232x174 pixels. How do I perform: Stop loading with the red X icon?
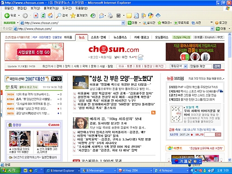pyautogui.click(x=36, y=15)
